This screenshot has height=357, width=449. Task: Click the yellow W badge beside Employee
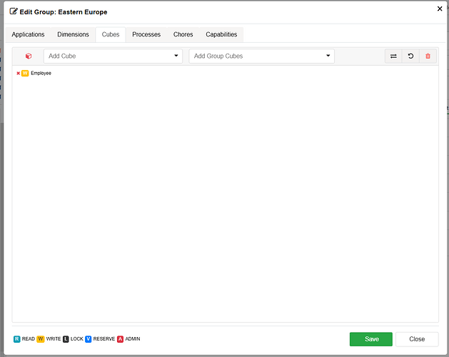[25, 74]
